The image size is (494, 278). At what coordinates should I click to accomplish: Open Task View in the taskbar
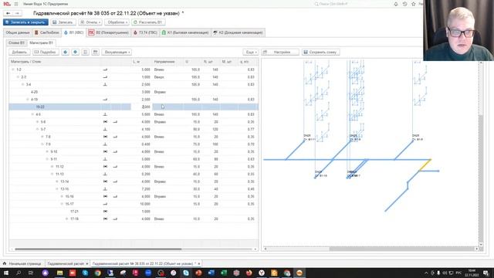point(31,273)
